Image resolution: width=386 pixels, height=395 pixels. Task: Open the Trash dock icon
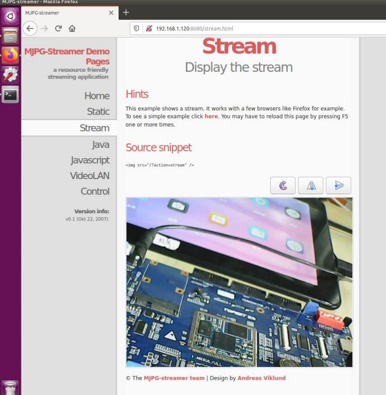point(10,388)
